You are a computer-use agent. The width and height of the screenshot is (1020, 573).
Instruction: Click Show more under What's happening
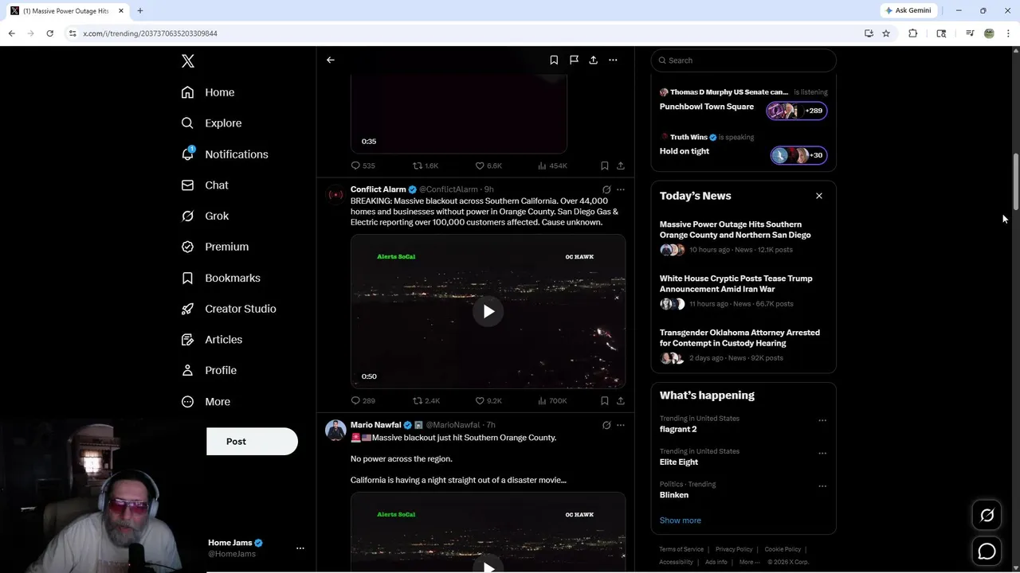pos(681,520)
